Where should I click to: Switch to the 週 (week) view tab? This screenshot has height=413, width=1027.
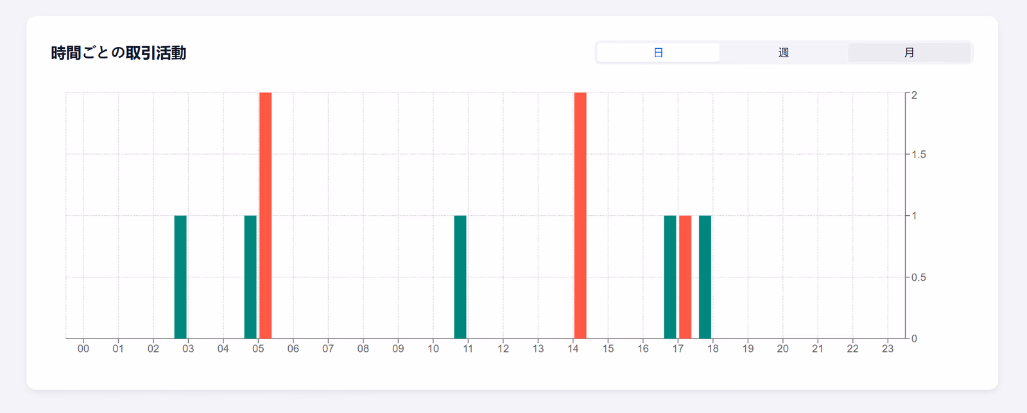coord(783,53)
